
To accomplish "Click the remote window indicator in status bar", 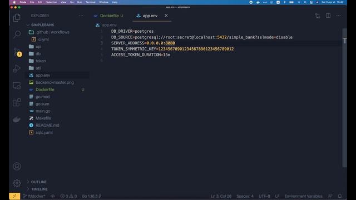I will tap(14, 196).
